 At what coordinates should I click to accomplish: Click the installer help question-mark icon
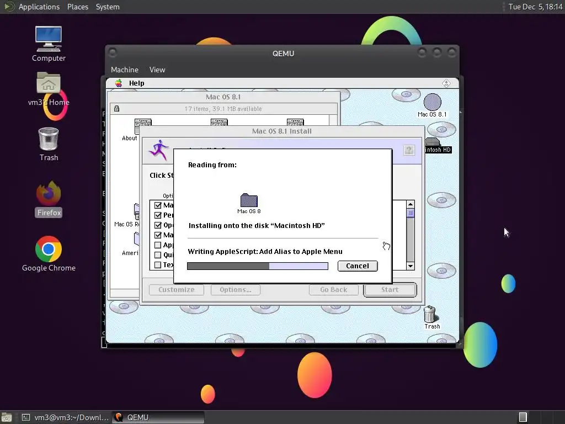point(409,150)
